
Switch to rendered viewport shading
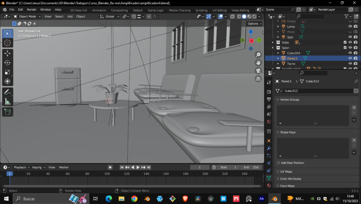[255, 17]
